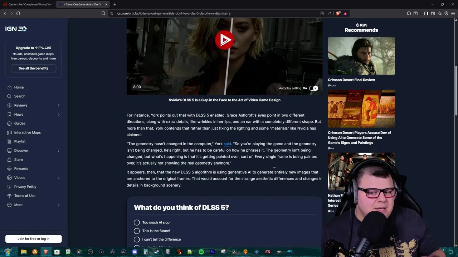This screenshot has height=257, width=458.
Task: Open Home in IGN sidebar
Action: tap(19, 87)
